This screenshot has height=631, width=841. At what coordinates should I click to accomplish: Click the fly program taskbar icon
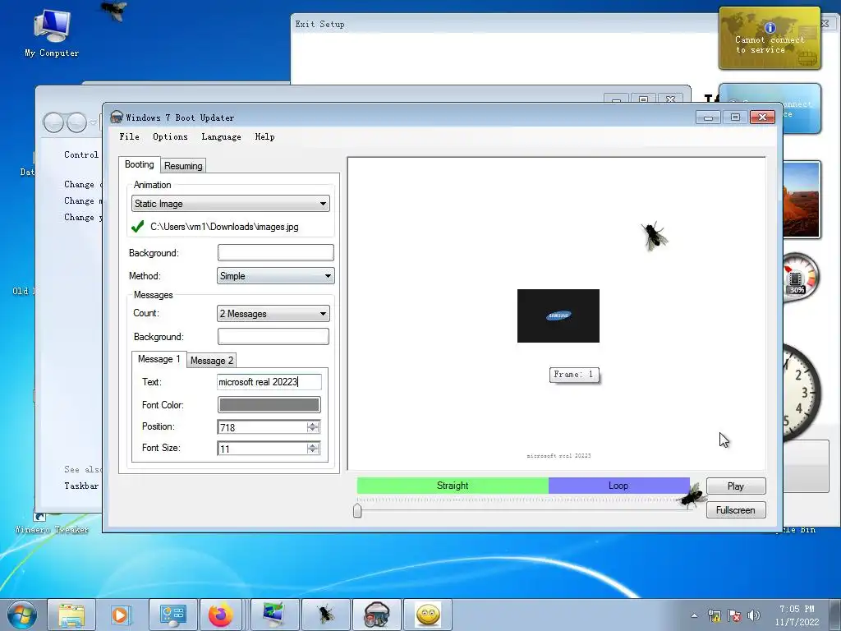325,615
